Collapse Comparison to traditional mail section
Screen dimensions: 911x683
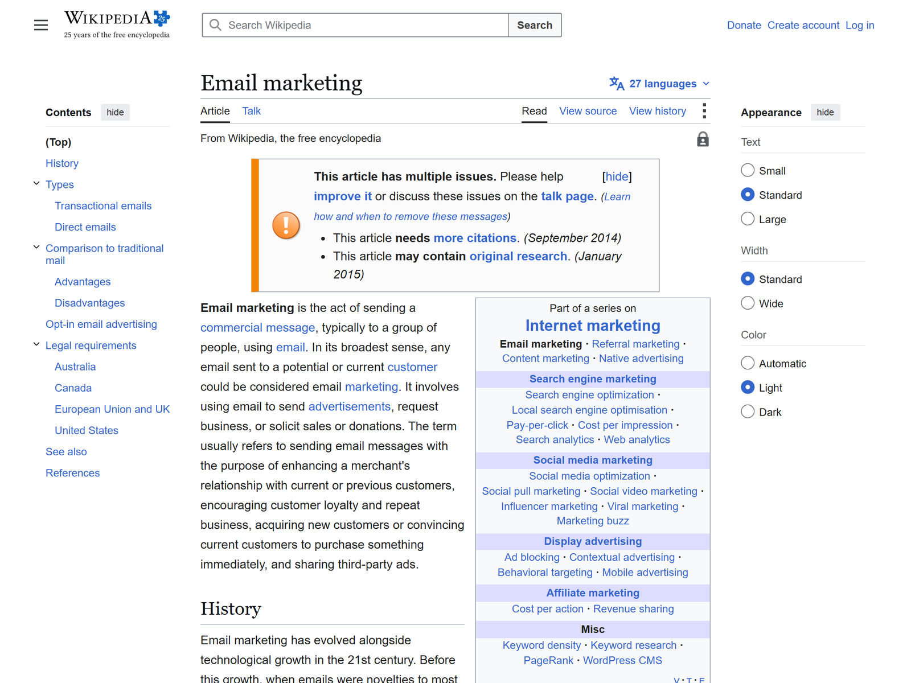[36, 247]
